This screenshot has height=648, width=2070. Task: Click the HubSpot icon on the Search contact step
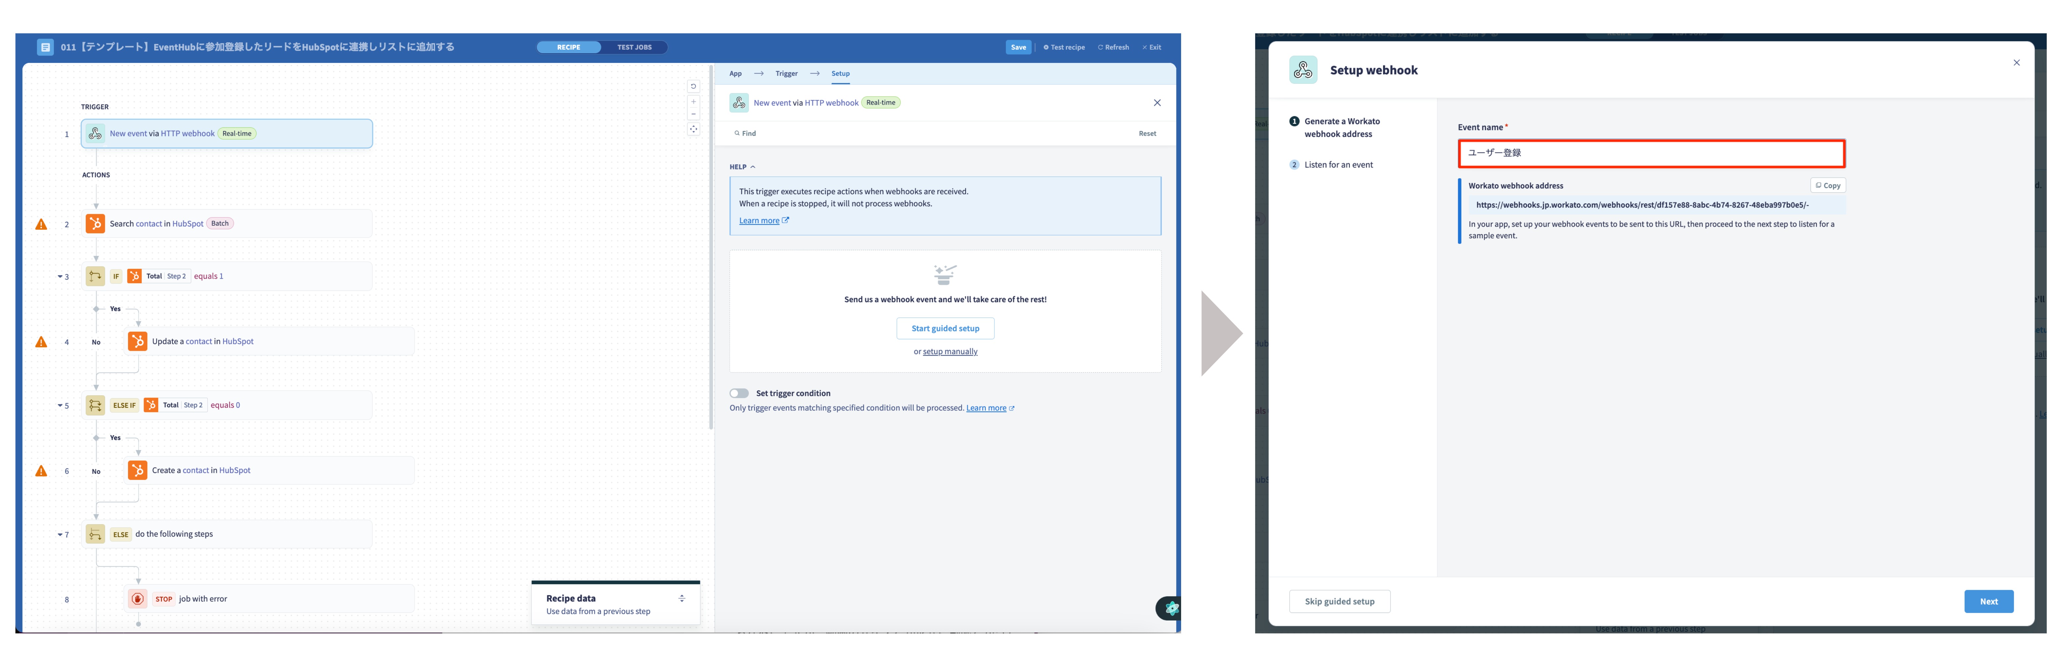tap(96, 223)
